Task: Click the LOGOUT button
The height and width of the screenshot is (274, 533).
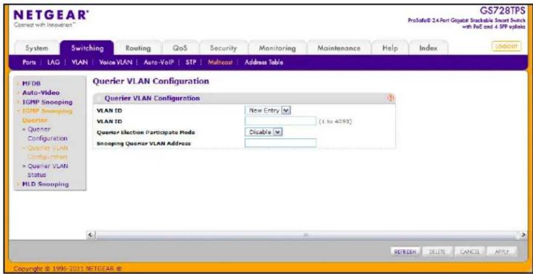Action: tap(506, 46)
